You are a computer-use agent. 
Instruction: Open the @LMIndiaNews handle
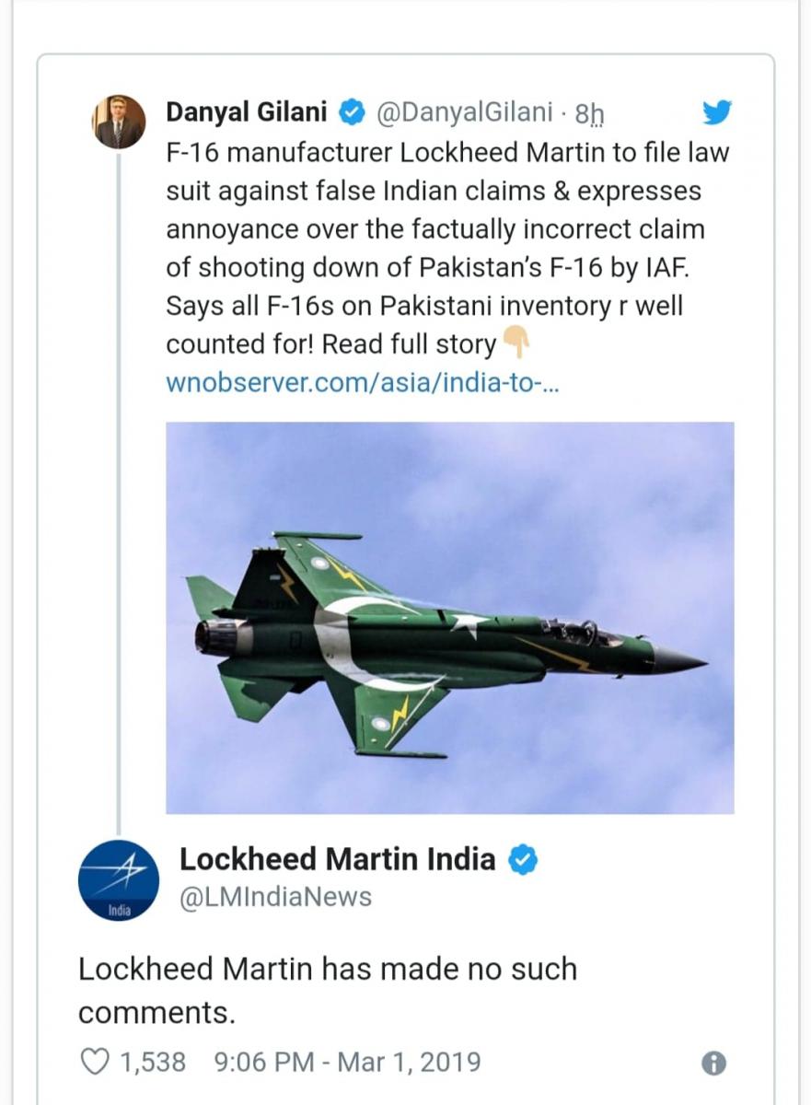pos(276,897)
